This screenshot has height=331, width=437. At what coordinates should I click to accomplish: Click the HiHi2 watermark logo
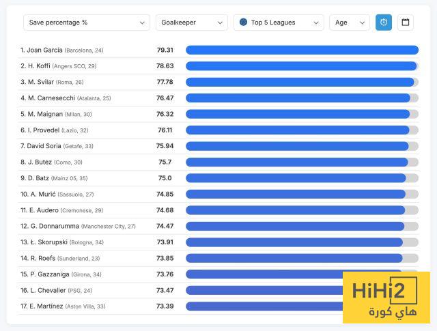tap(386, 297)
